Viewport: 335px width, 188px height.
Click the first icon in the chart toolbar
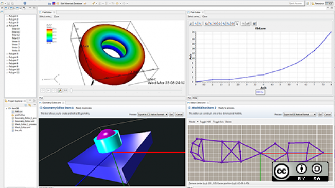tap(191, 24)
